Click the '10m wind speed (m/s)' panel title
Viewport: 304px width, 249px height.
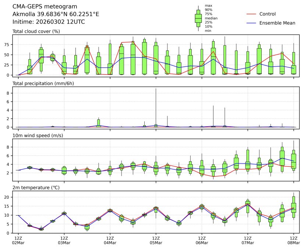[37, 136]
